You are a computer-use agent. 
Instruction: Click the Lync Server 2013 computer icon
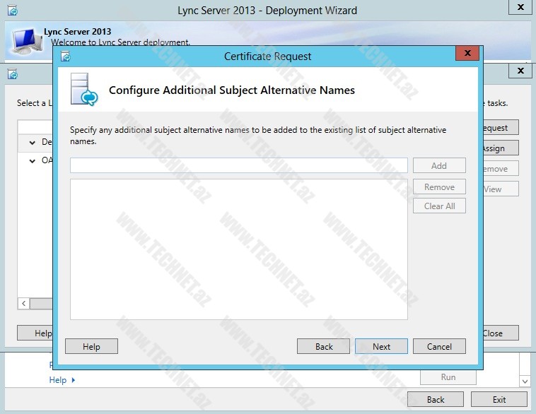click(x=25, y=41)
